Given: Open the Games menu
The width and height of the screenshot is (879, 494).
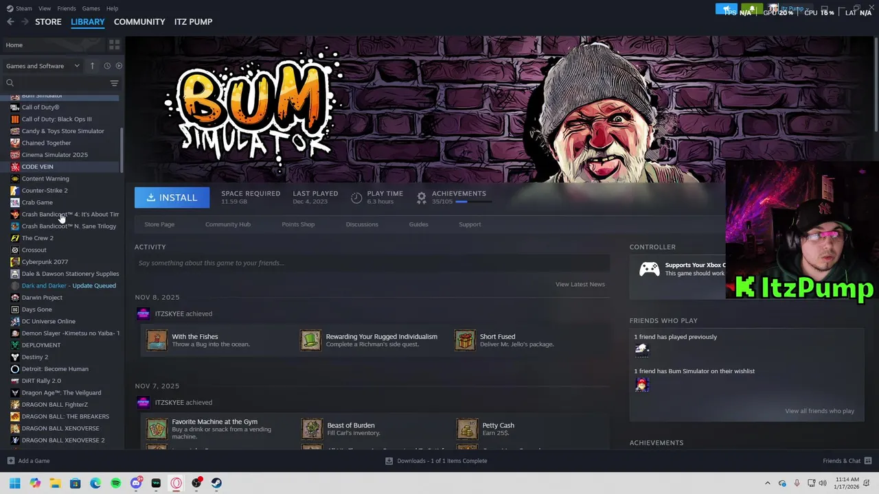Looking at the screenshot, I should click(x=91, y=8).
